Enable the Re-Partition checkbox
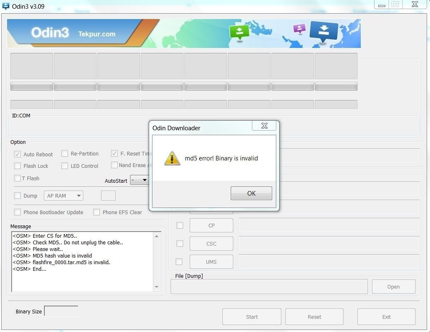 [x=65, y=153]
